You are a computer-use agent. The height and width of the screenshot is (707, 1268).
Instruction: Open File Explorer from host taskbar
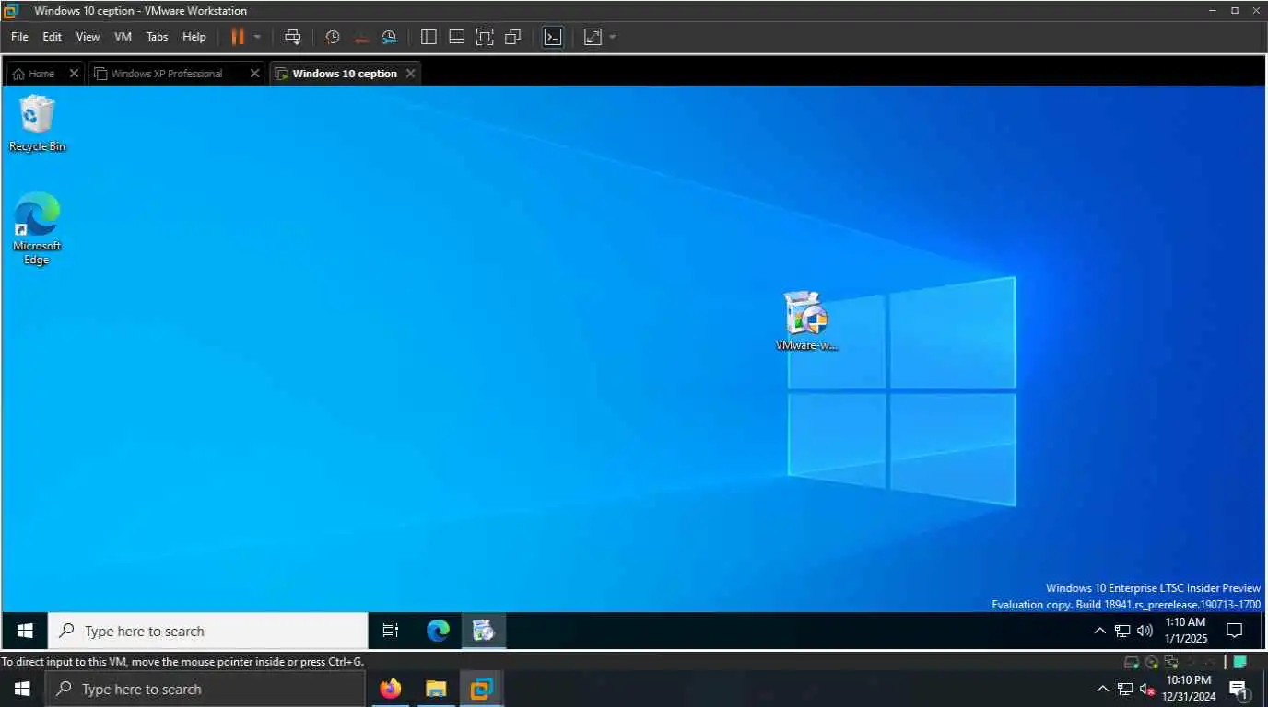click(x=436, y=689)
